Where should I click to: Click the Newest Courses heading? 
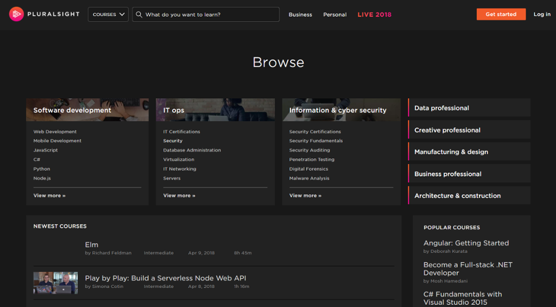(60, 226)
